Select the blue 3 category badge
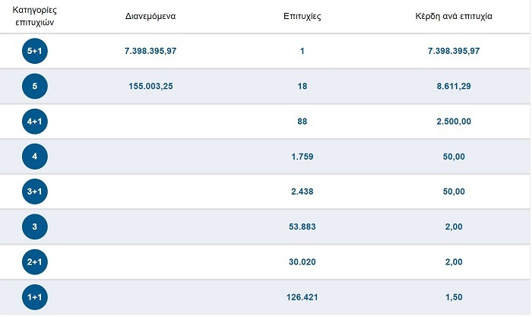 click(x=35, y=227)
